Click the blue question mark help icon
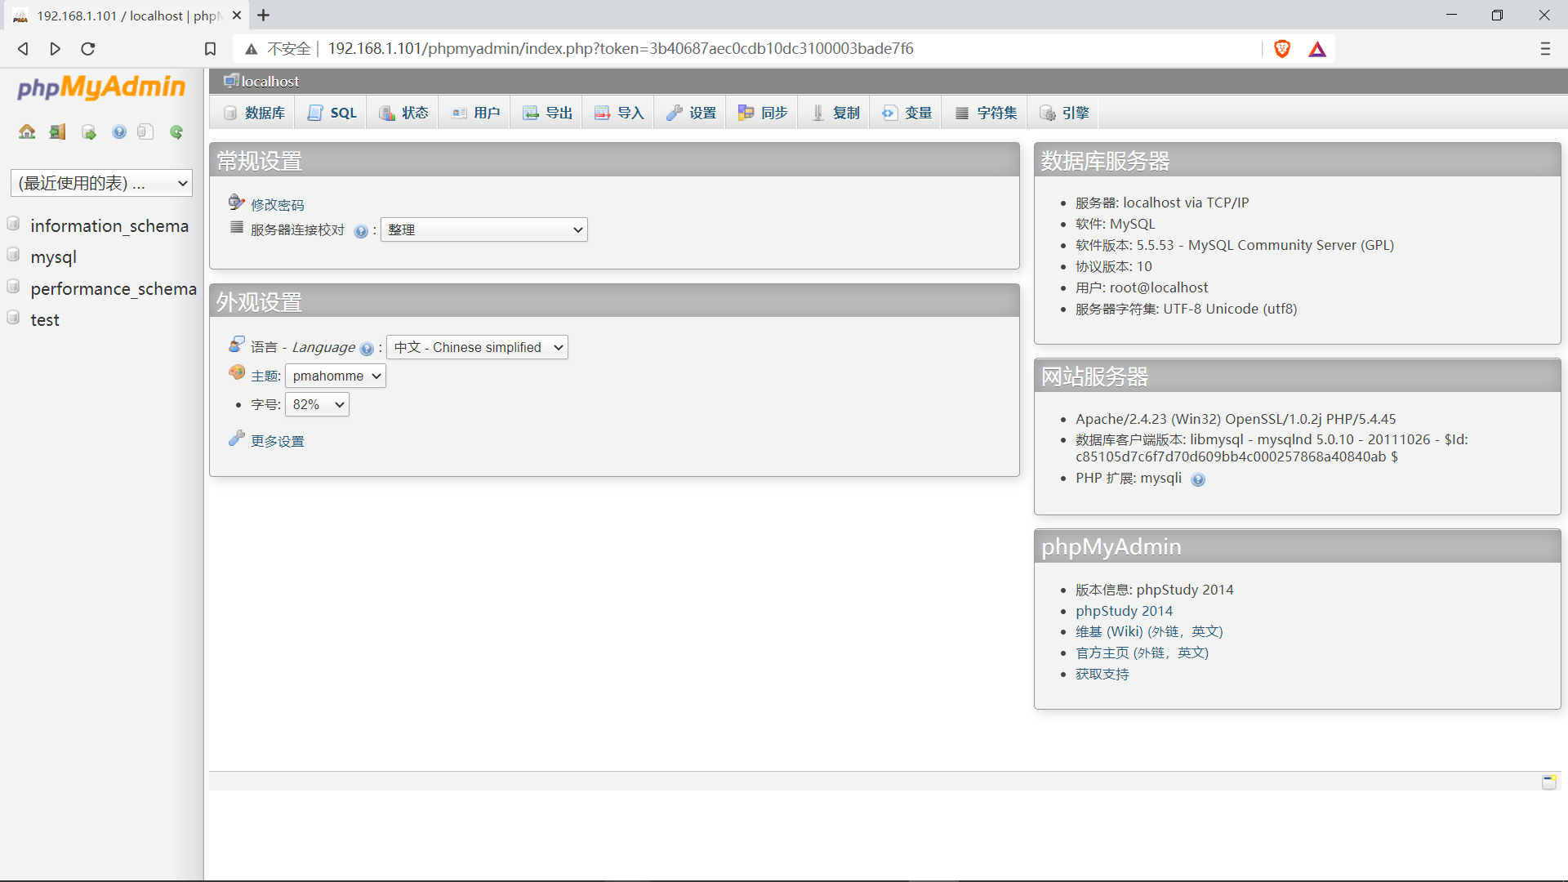Viewport: 1568px width, 882px height. click(x=119, y=131)
